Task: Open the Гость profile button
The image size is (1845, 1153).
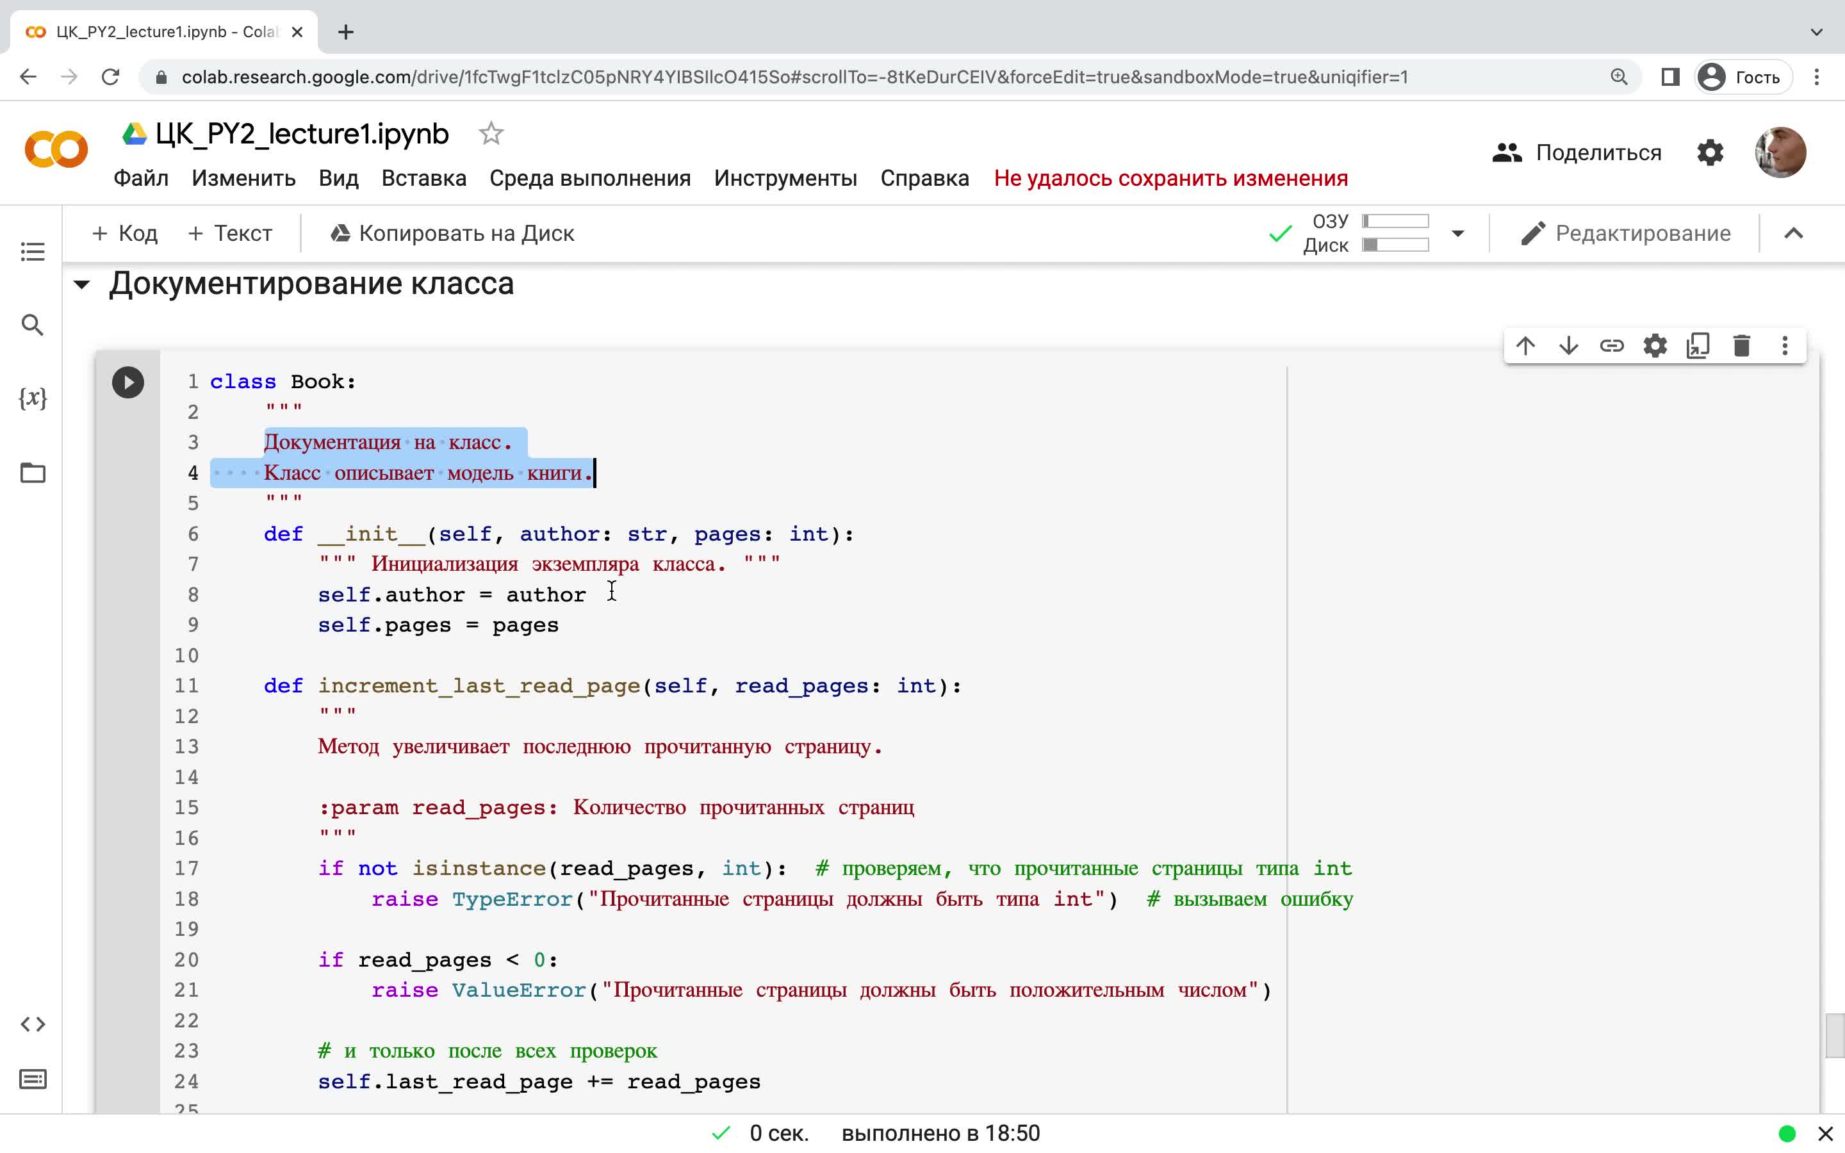Action: click(1744, 77)
